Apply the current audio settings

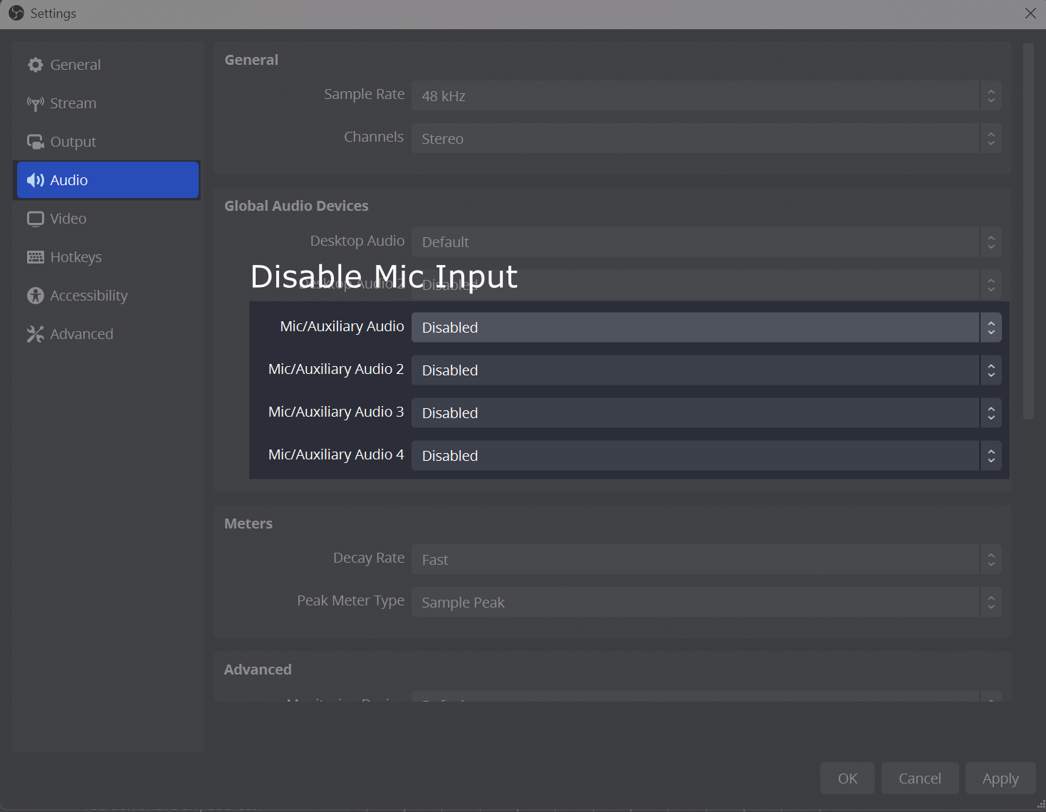click(1000, 778)
